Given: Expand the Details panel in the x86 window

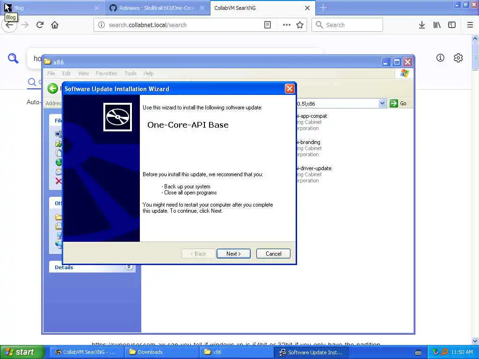Looking at the screenshot, I should 129,267.
